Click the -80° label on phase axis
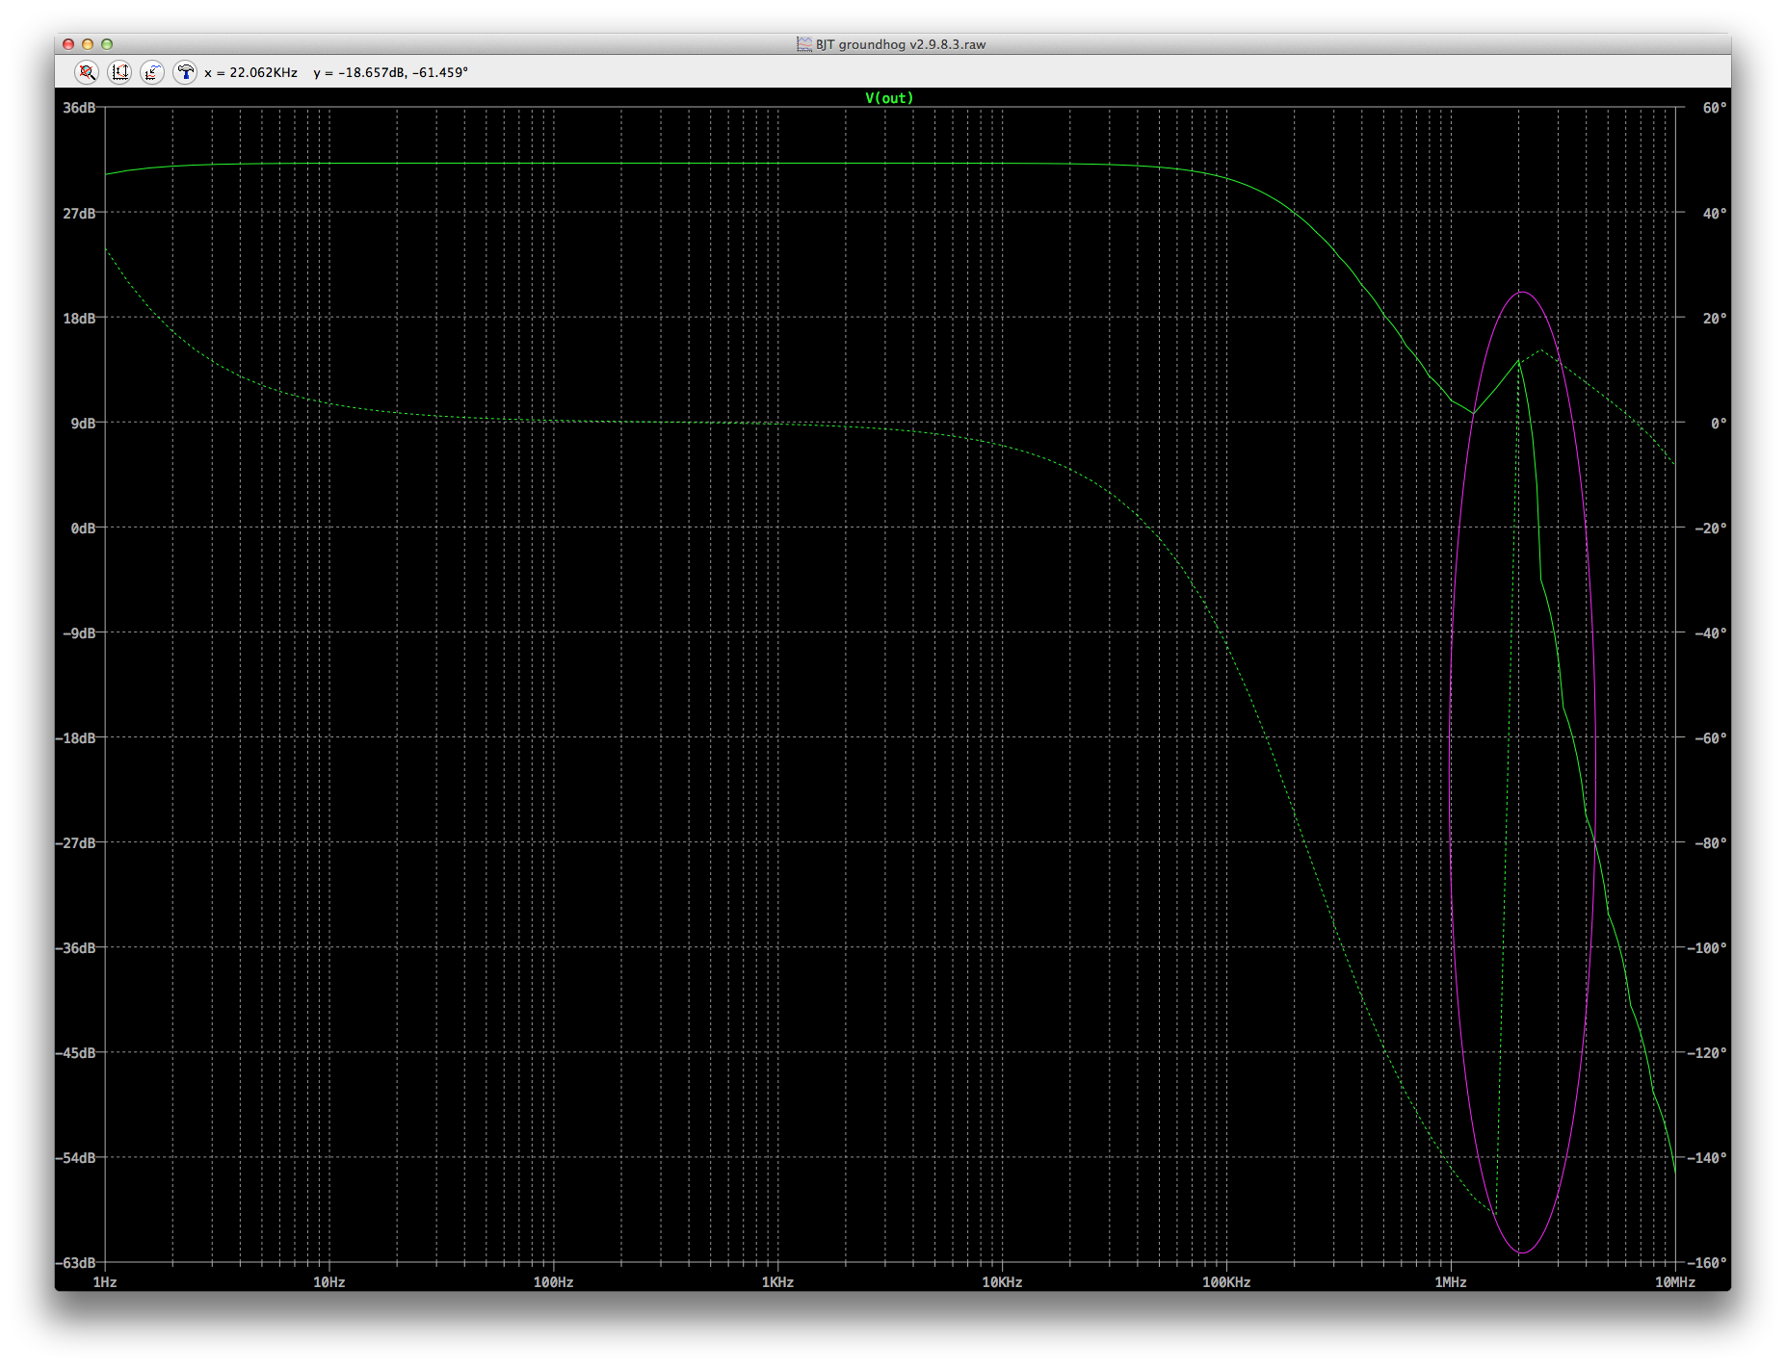 (1711, 842)
